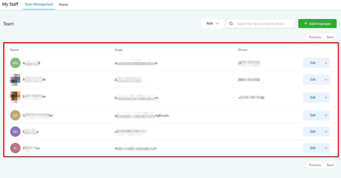Expand the arrow beside Edit for ND row
The height and width of the screenshot is (178, 341).
pos(326,132)
